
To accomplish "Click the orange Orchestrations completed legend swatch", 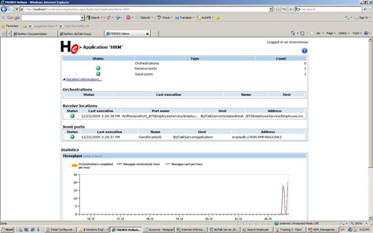I will [74, 165].
